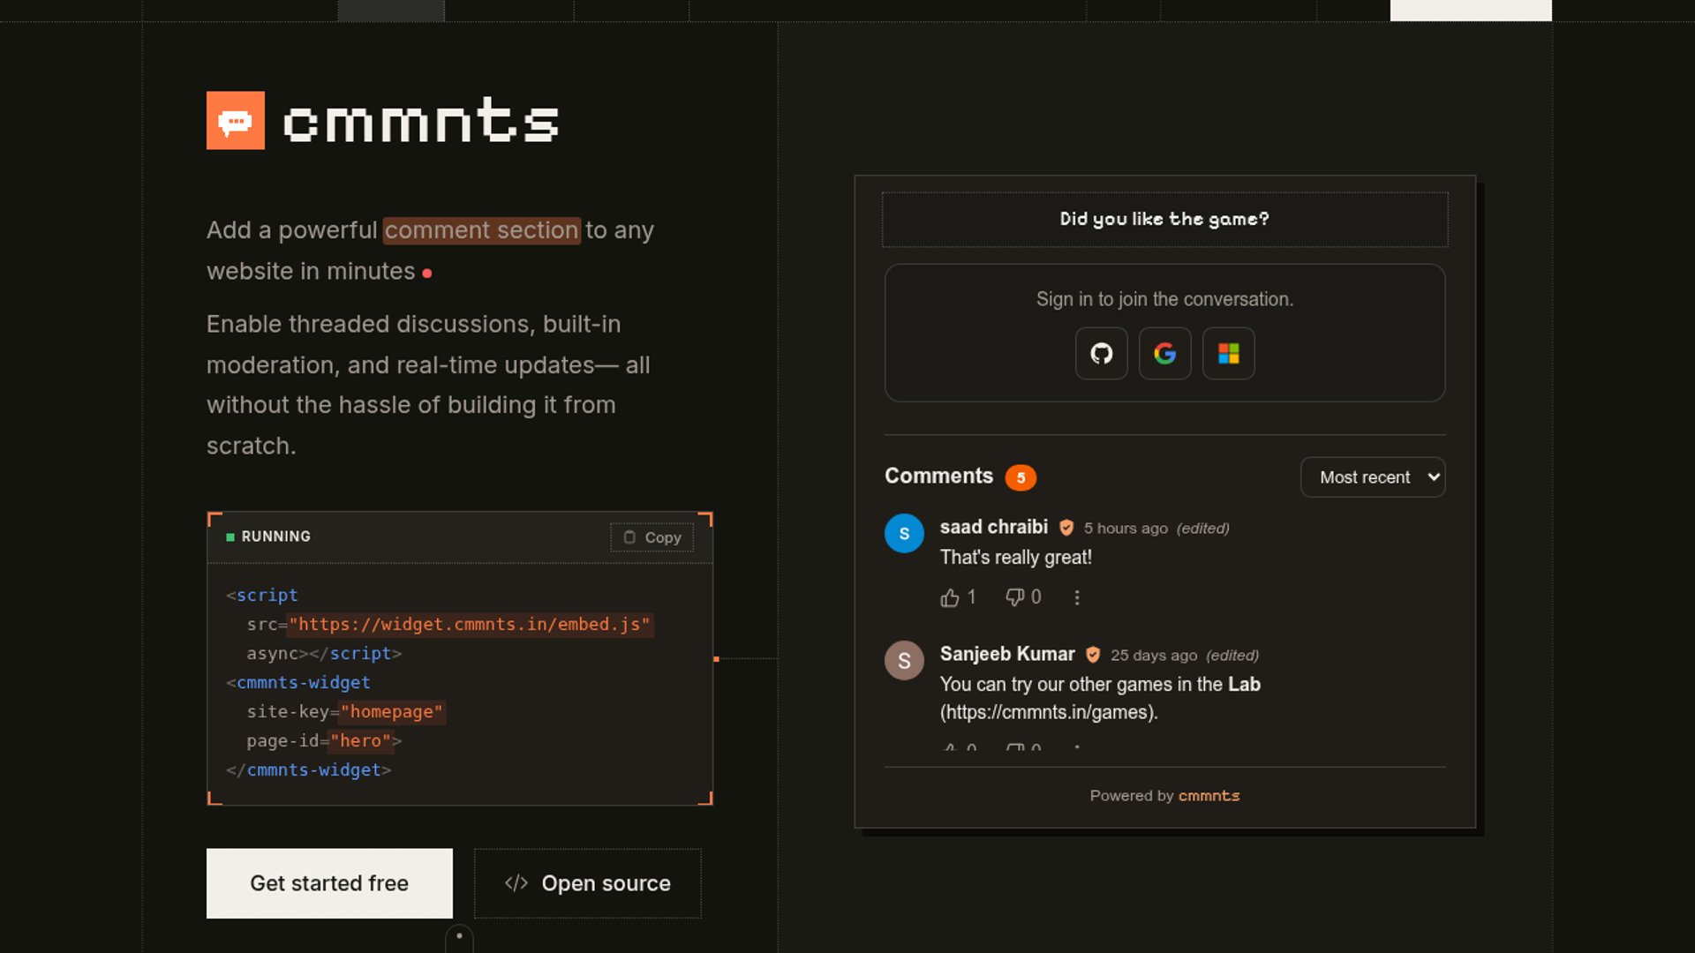Click the orange cmmnts chat logo icon

(x=236, y=121)
